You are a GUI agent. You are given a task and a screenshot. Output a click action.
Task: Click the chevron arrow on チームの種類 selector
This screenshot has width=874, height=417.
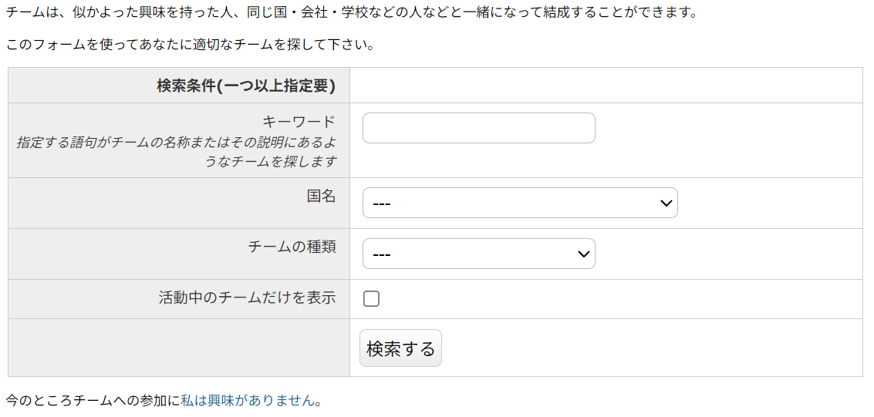584,254
